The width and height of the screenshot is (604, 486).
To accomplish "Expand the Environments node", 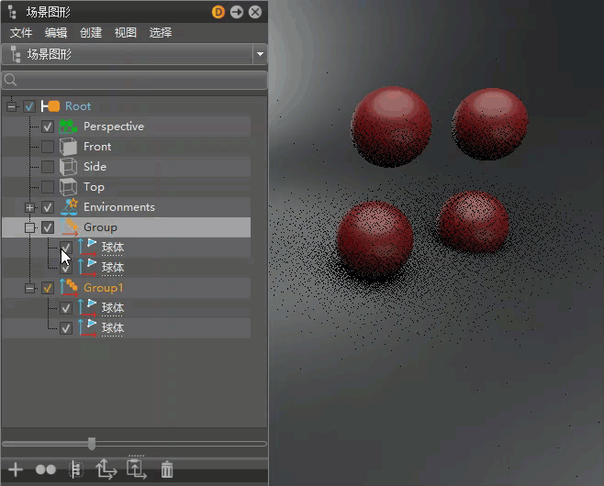I will tap(29, 208).
